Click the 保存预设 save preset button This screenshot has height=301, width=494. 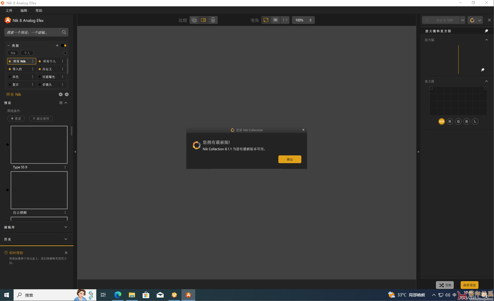470,285
